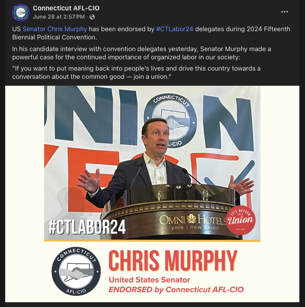The width and height of the screenshot is (305, 307).
Task: Click the yale new haven text on podium
Action: click(195, 227)
